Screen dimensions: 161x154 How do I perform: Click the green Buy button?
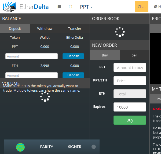(x=130, y=120)
